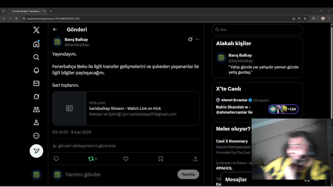Click the post author's avatar
The image size is (333, 187).
[x=57, y=42]
